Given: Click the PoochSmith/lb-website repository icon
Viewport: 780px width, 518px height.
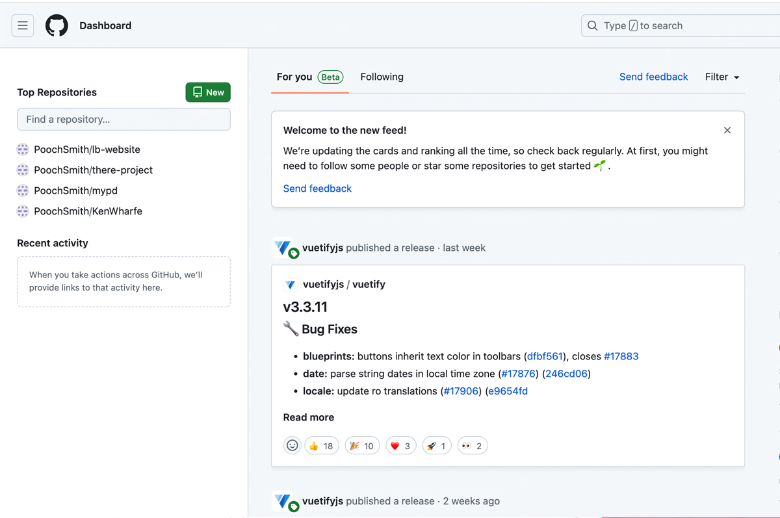Looking at the screenshot, I should (23, 149).
